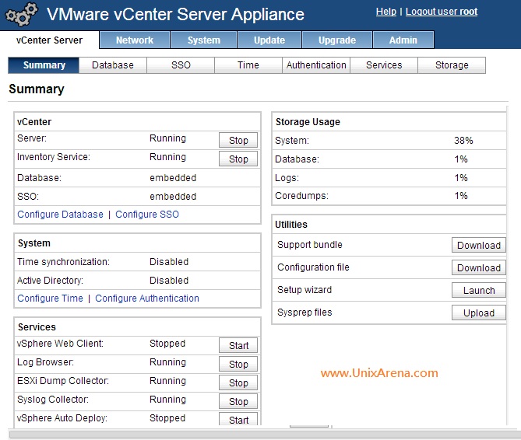The width and height of the screenshot is (521, 440).
Task: Click the Database 1% storage value
Action: (x=461, y=159)
